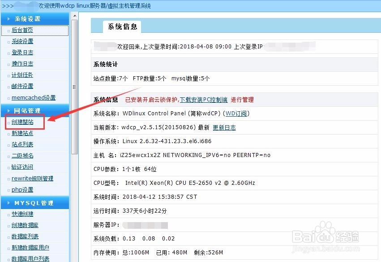The height and width of the screenshot is (262, 381).
Task: Click CPU参数 1个1核 64位 value
Action: click(x=140, y=169)
